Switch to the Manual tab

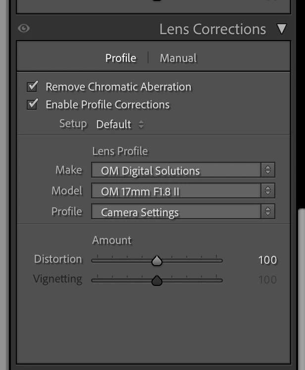178,58
